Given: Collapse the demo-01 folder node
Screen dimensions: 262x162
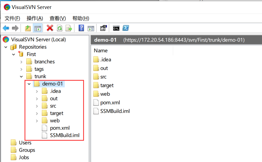Looking at the screenshot, I should [x=29, y=84].
